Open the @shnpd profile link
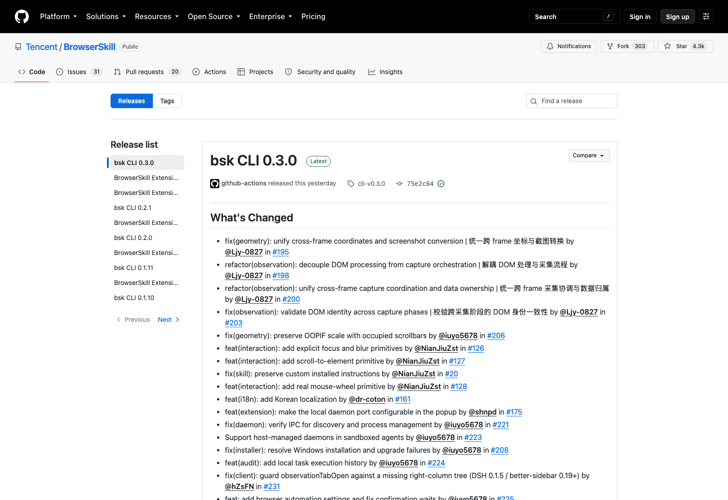 click(x=482, y=412)
